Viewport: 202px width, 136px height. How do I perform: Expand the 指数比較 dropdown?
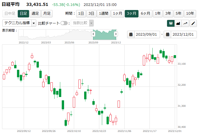click(91, 23)
